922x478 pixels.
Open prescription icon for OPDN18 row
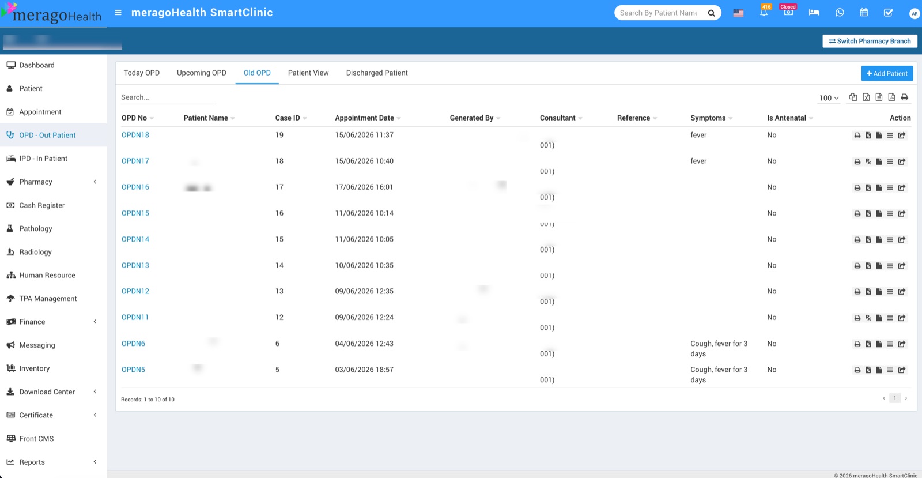click(868, 136)
